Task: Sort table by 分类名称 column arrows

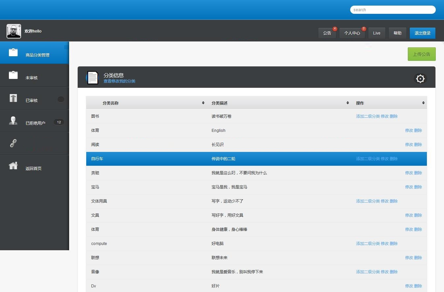Action: [203, 103]
